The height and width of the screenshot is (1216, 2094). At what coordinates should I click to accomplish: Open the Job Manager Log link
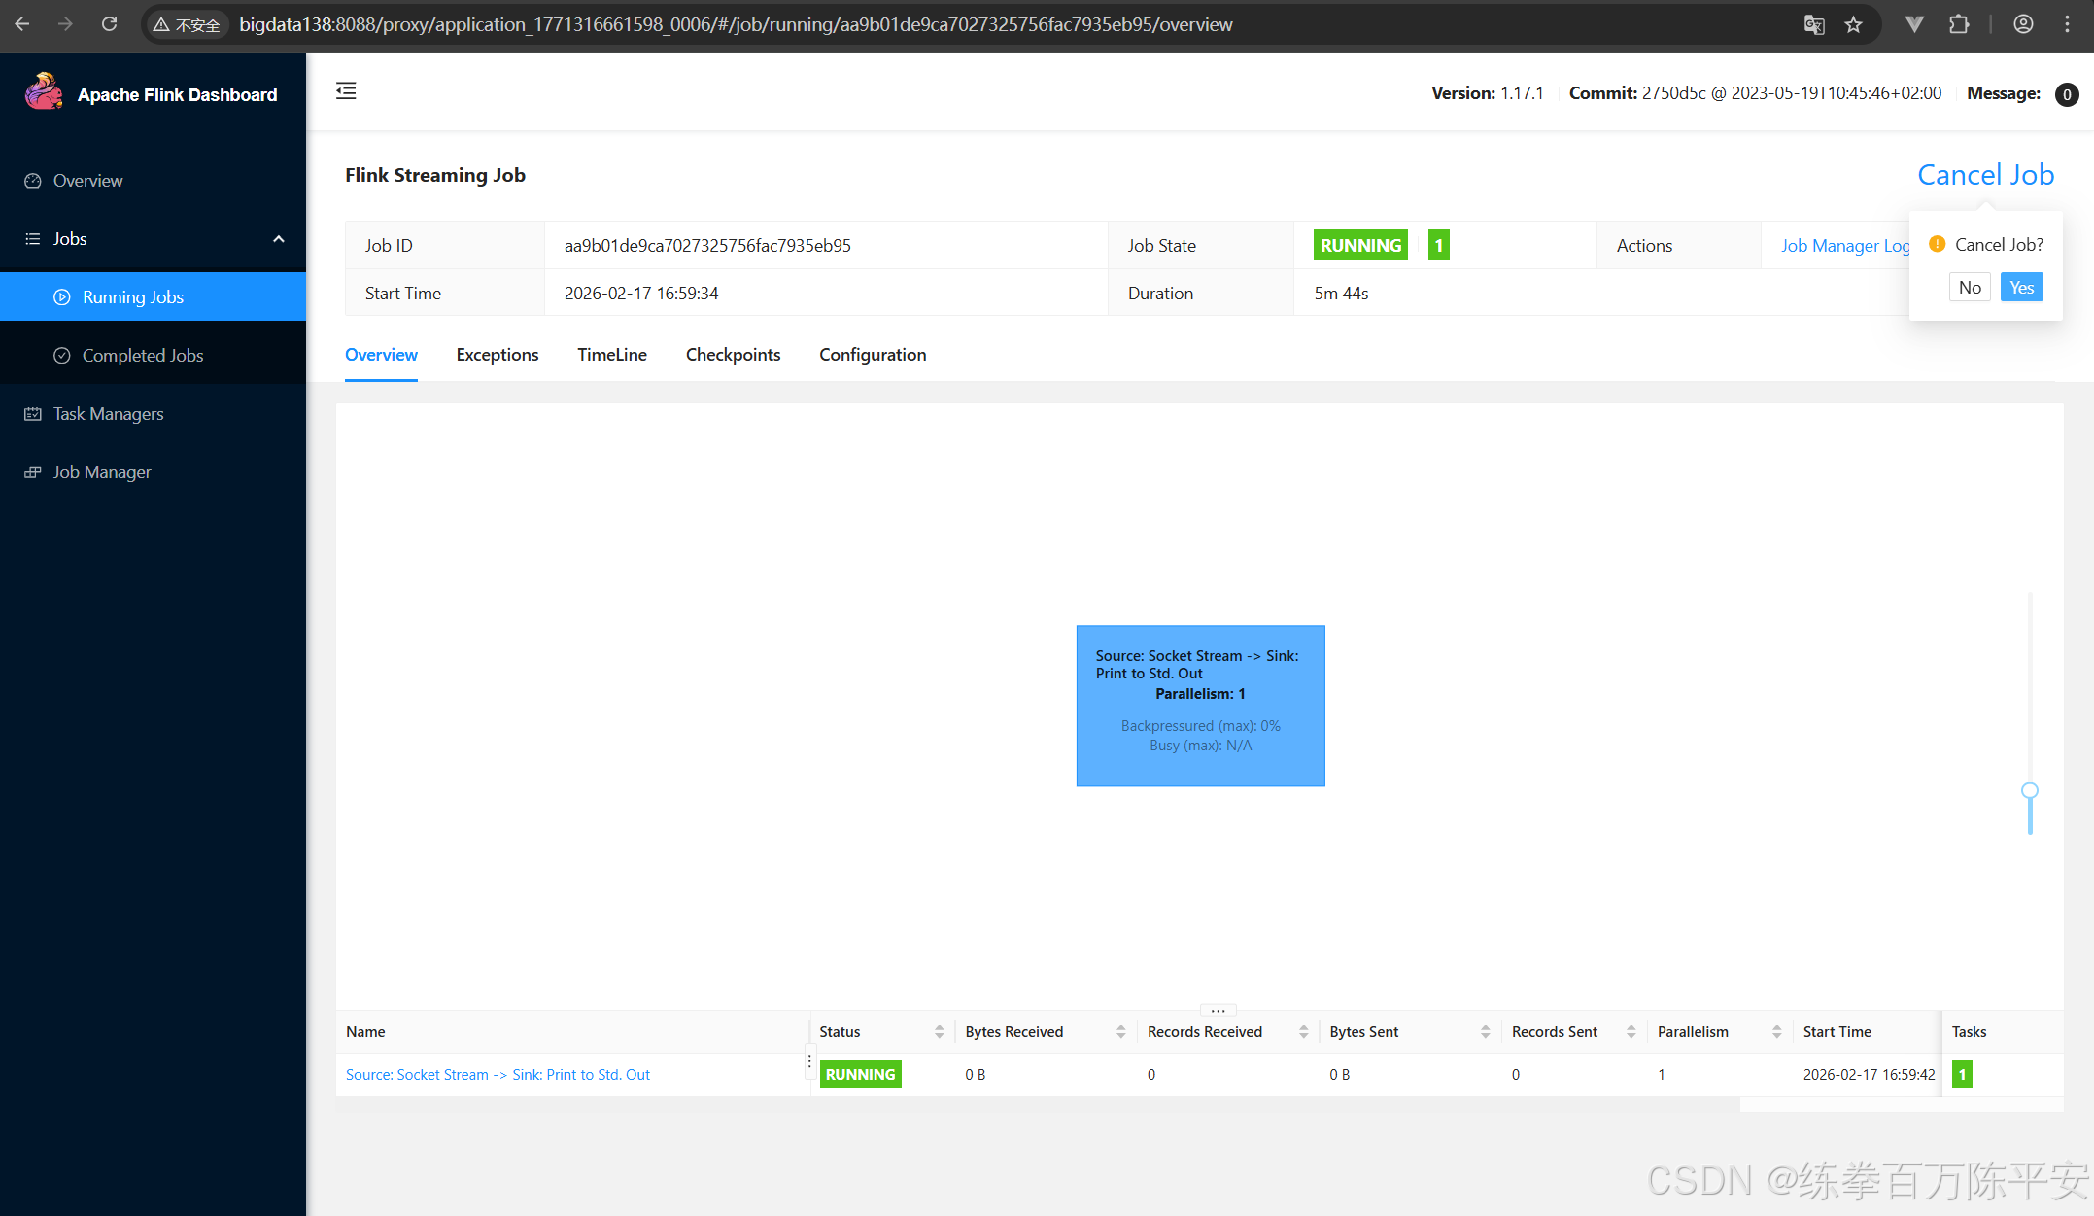tap(1844, 246)
